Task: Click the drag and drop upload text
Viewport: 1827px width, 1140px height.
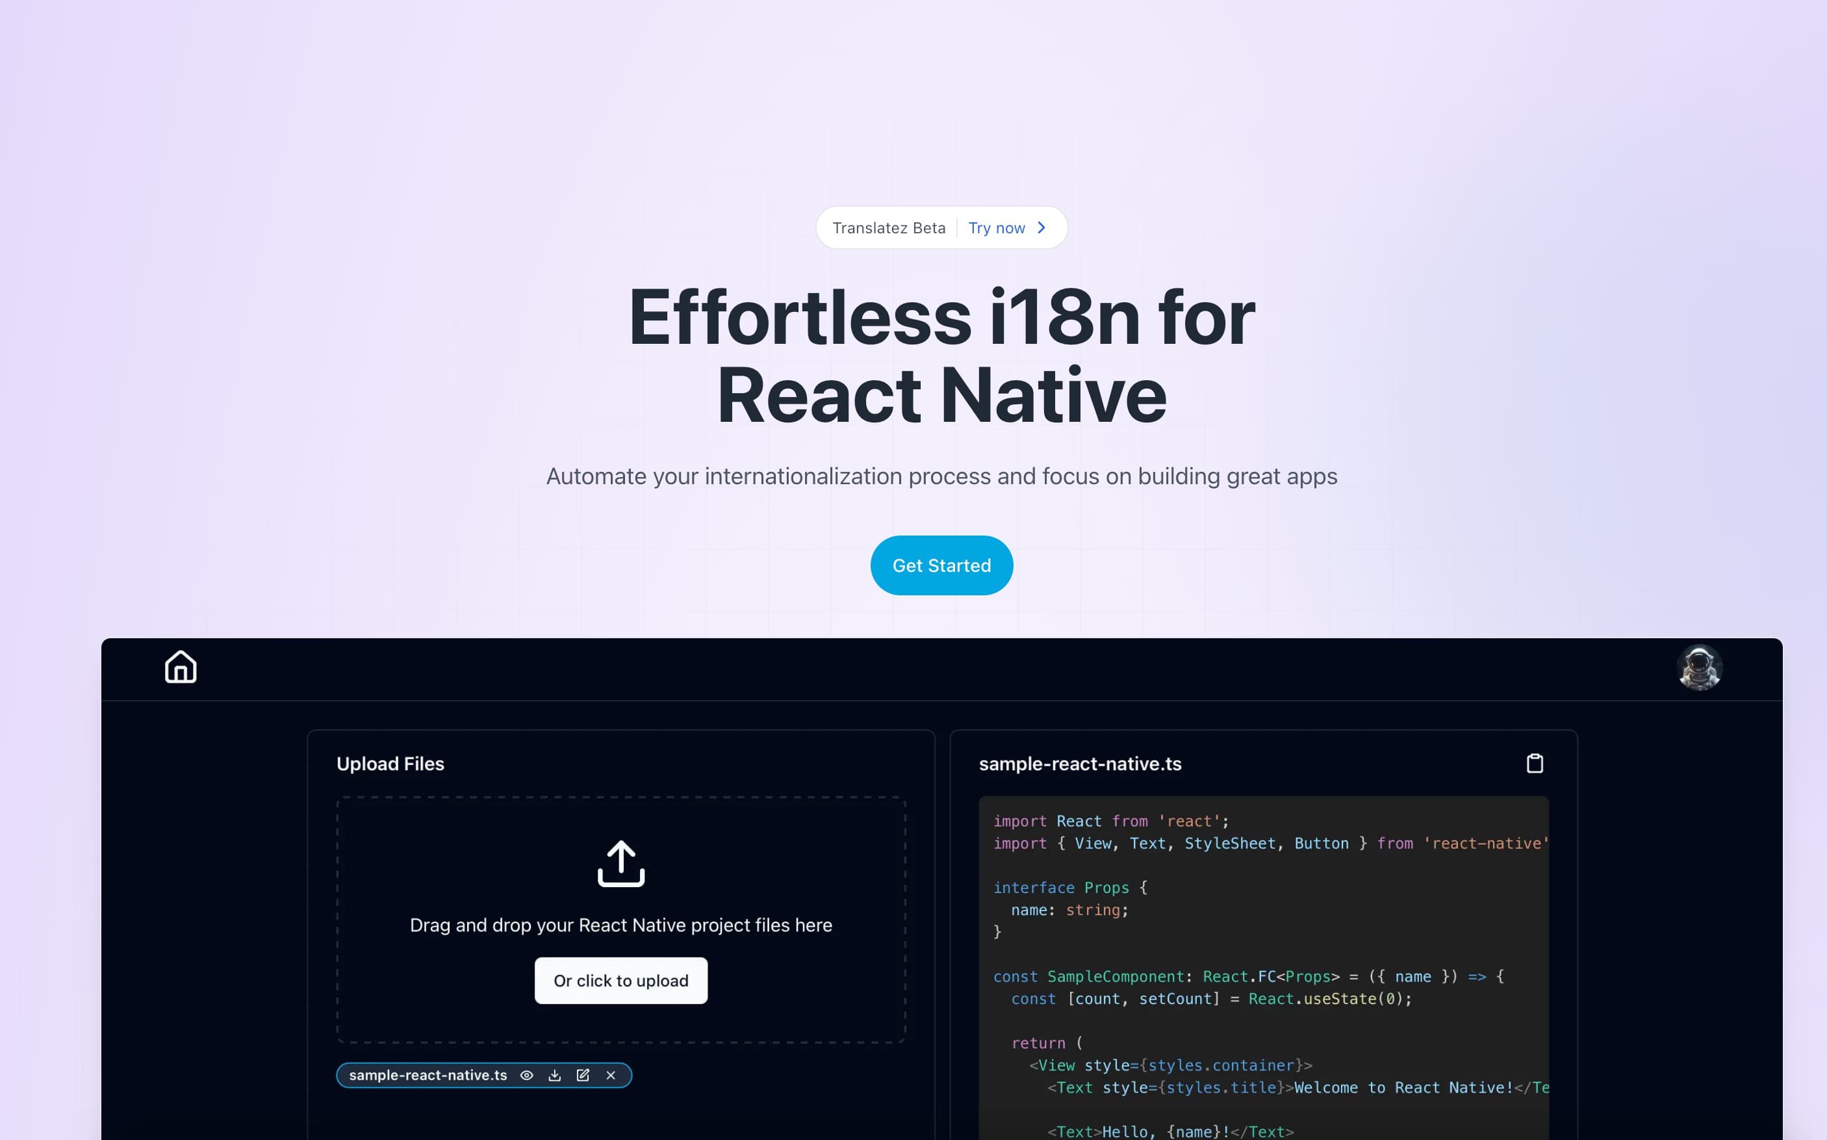Action: pos(621,925)
